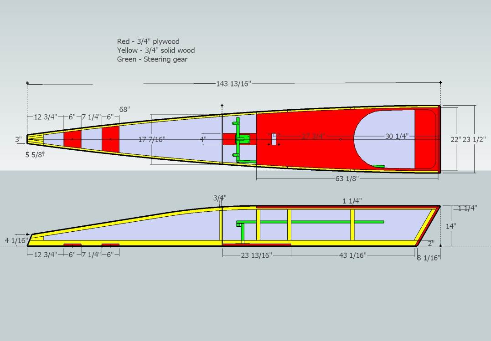
Task: Select the "Yellow - 3/4" solid wood" legend text
Action: [x=155, y=50]
